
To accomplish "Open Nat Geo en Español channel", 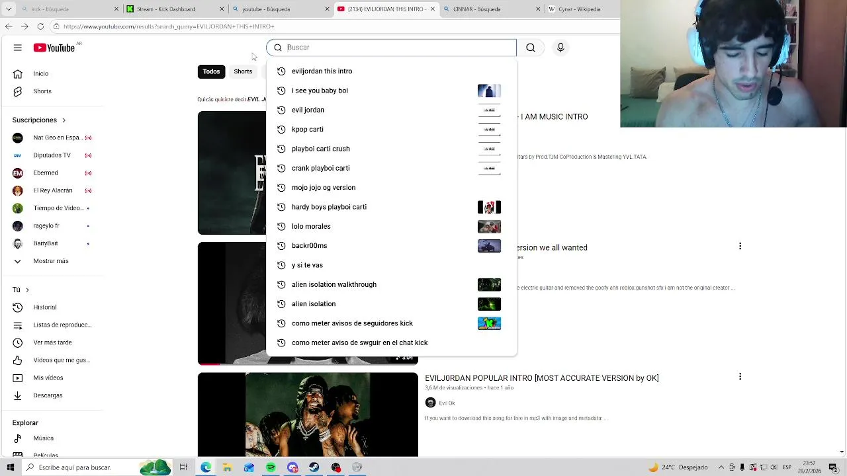I will coord(52,138).
